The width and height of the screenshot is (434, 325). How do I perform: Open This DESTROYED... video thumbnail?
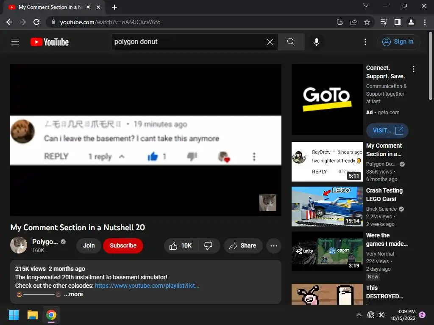[327, 295]
